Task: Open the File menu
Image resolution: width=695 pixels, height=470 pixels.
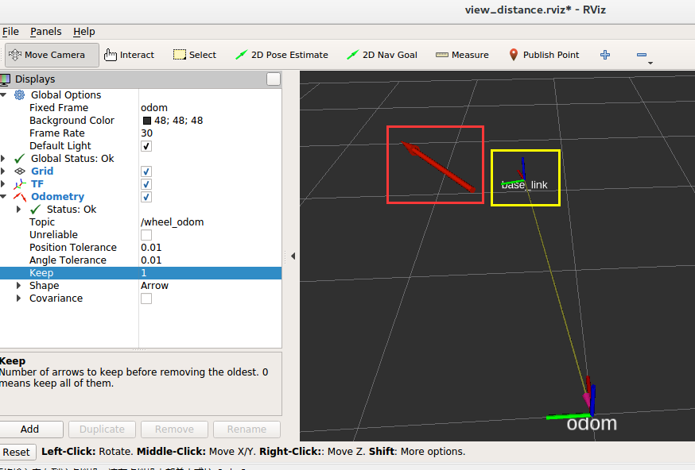Action: 10,32
